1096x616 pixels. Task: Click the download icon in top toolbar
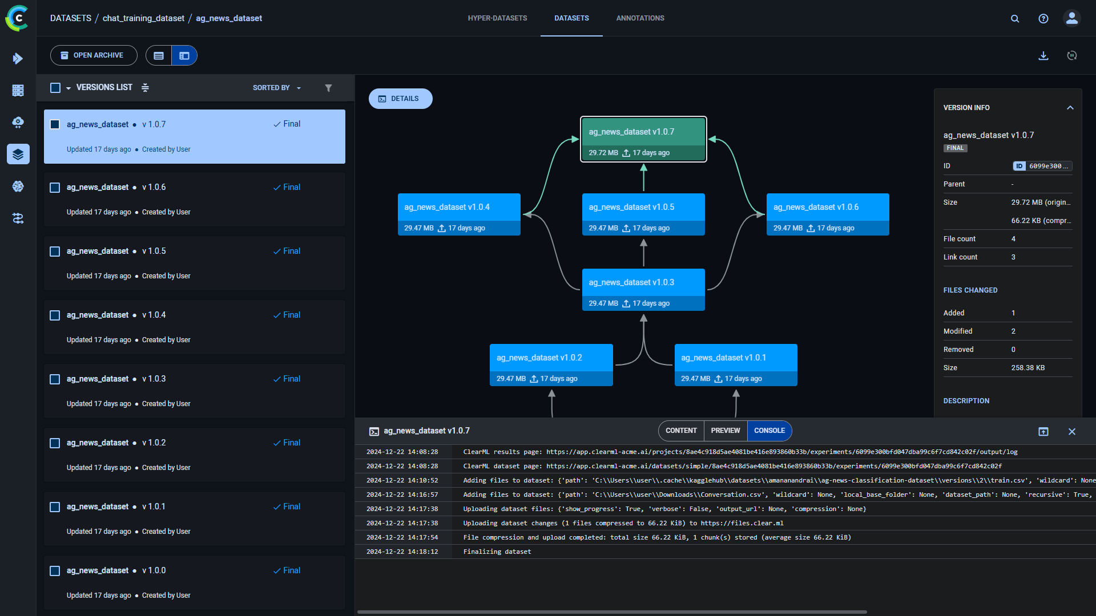(1043, 55)
